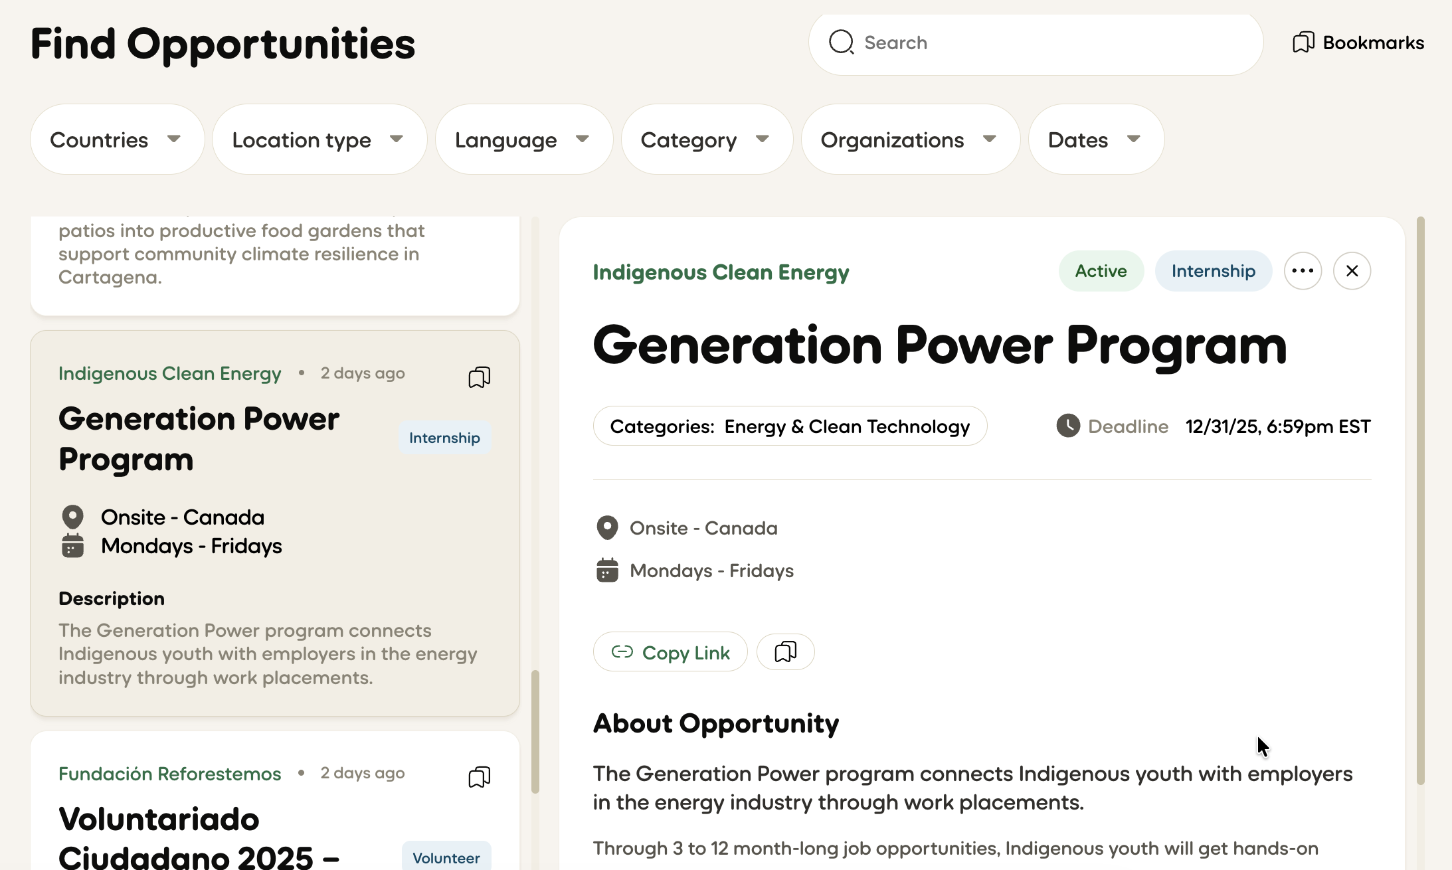Open the Dates filter menu

coord(1095,139)
